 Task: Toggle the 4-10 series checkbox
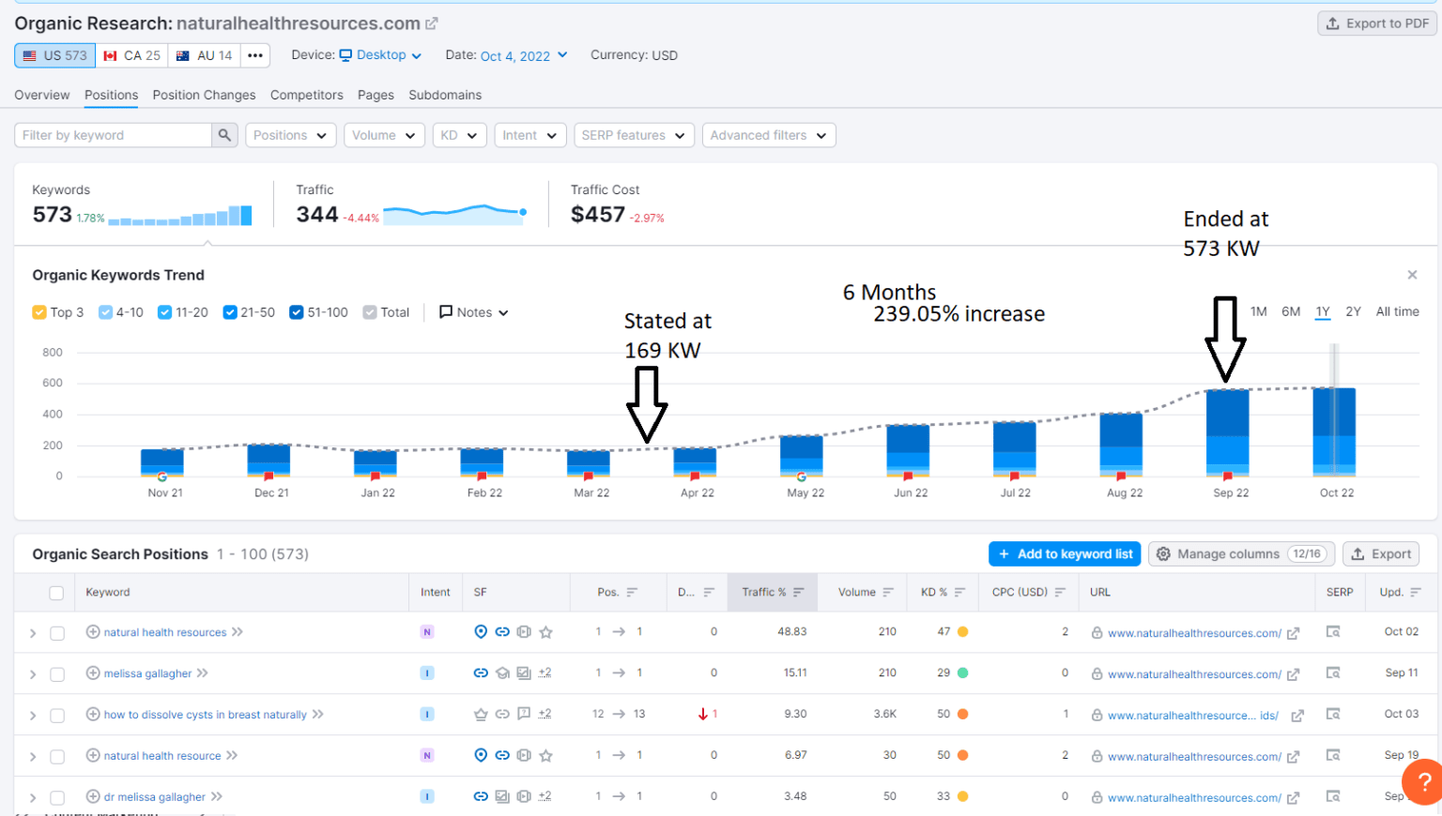pos(105,312)
